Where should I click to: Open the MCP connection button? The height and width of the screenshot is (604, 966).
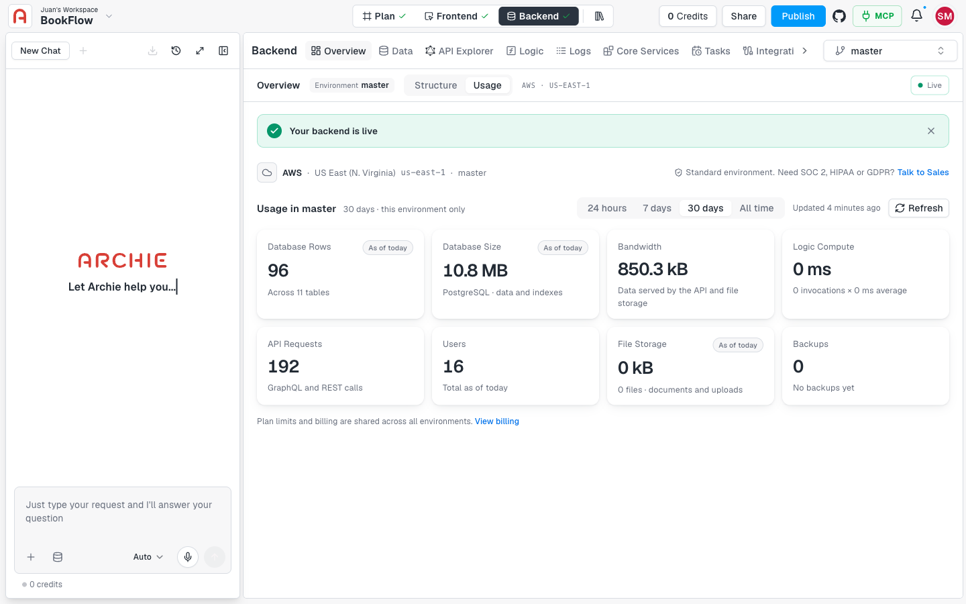877,16
